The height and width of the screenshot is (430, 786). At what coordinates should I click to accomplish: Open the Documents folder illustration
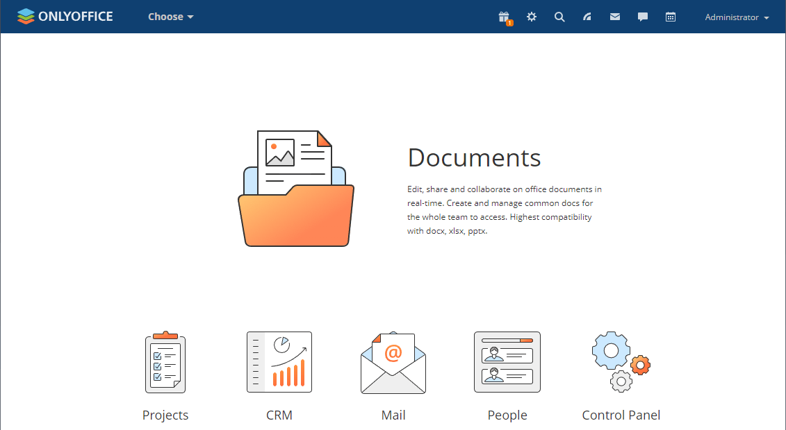[x=296, y=189]
